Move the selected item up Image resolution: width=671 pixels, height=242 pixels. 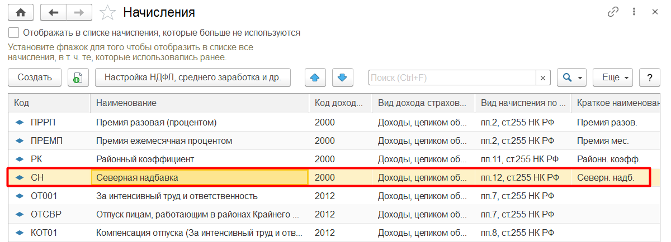pos(315,78)
